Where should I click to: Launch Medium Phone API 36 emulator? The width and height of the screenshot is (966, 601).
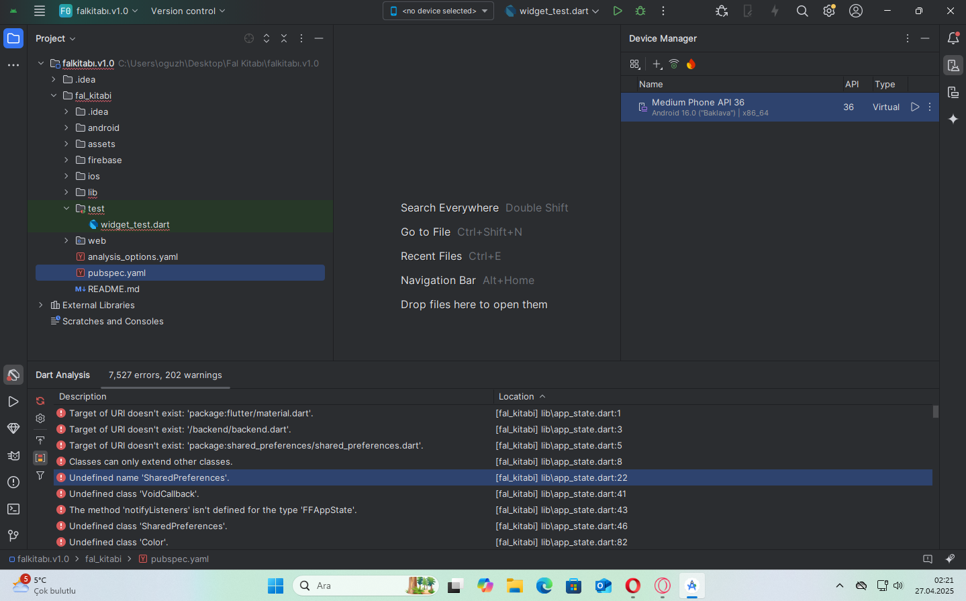(914, 107)
